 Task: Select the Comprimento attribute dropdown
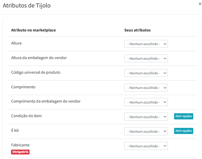146,88
